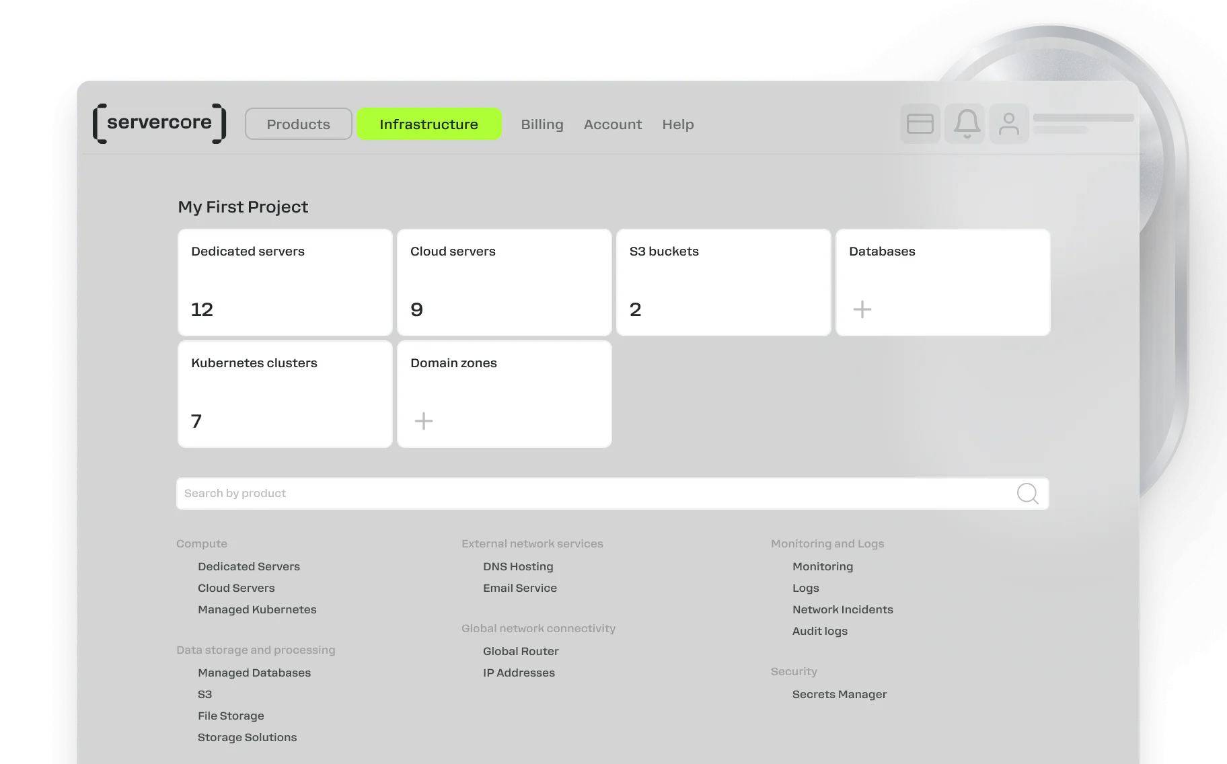Open the Secrets Manager link

point(840,694)
